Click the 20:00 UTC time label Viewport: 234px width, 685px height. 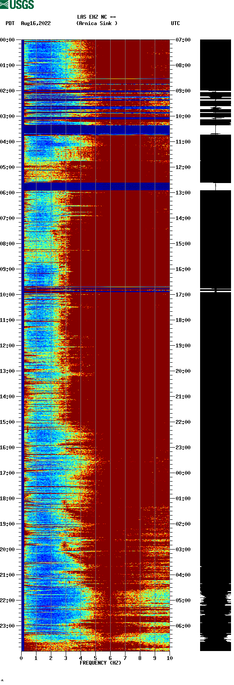(x=183, y=371)
